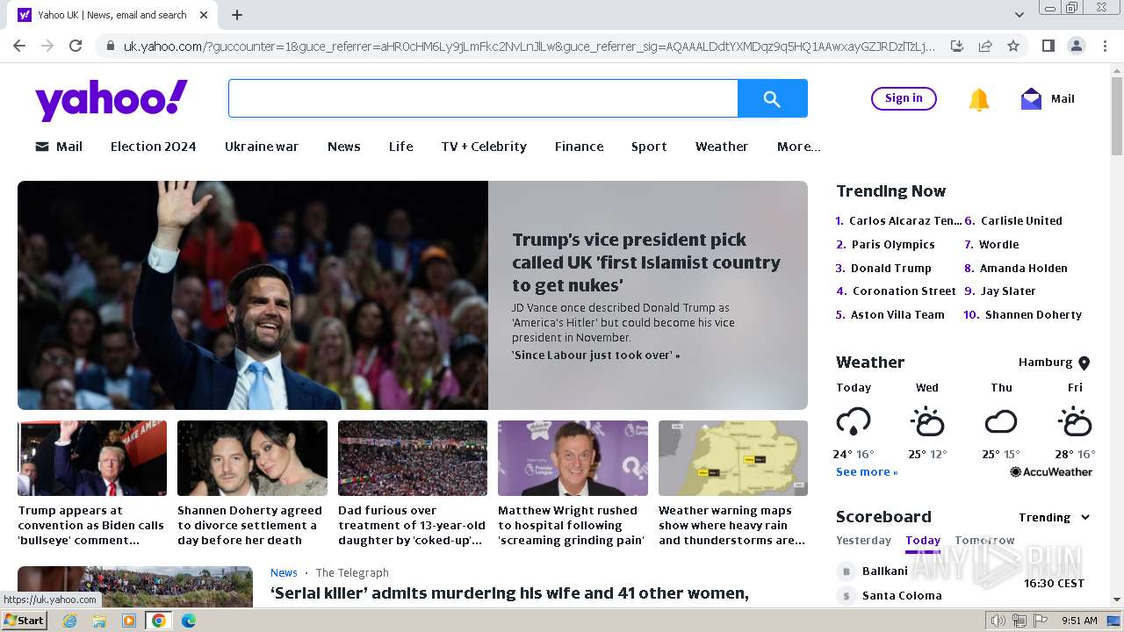Click the Sign in button
This screenshot has height=632, width=1124.
pyautogui.click(x=904, y=98)
